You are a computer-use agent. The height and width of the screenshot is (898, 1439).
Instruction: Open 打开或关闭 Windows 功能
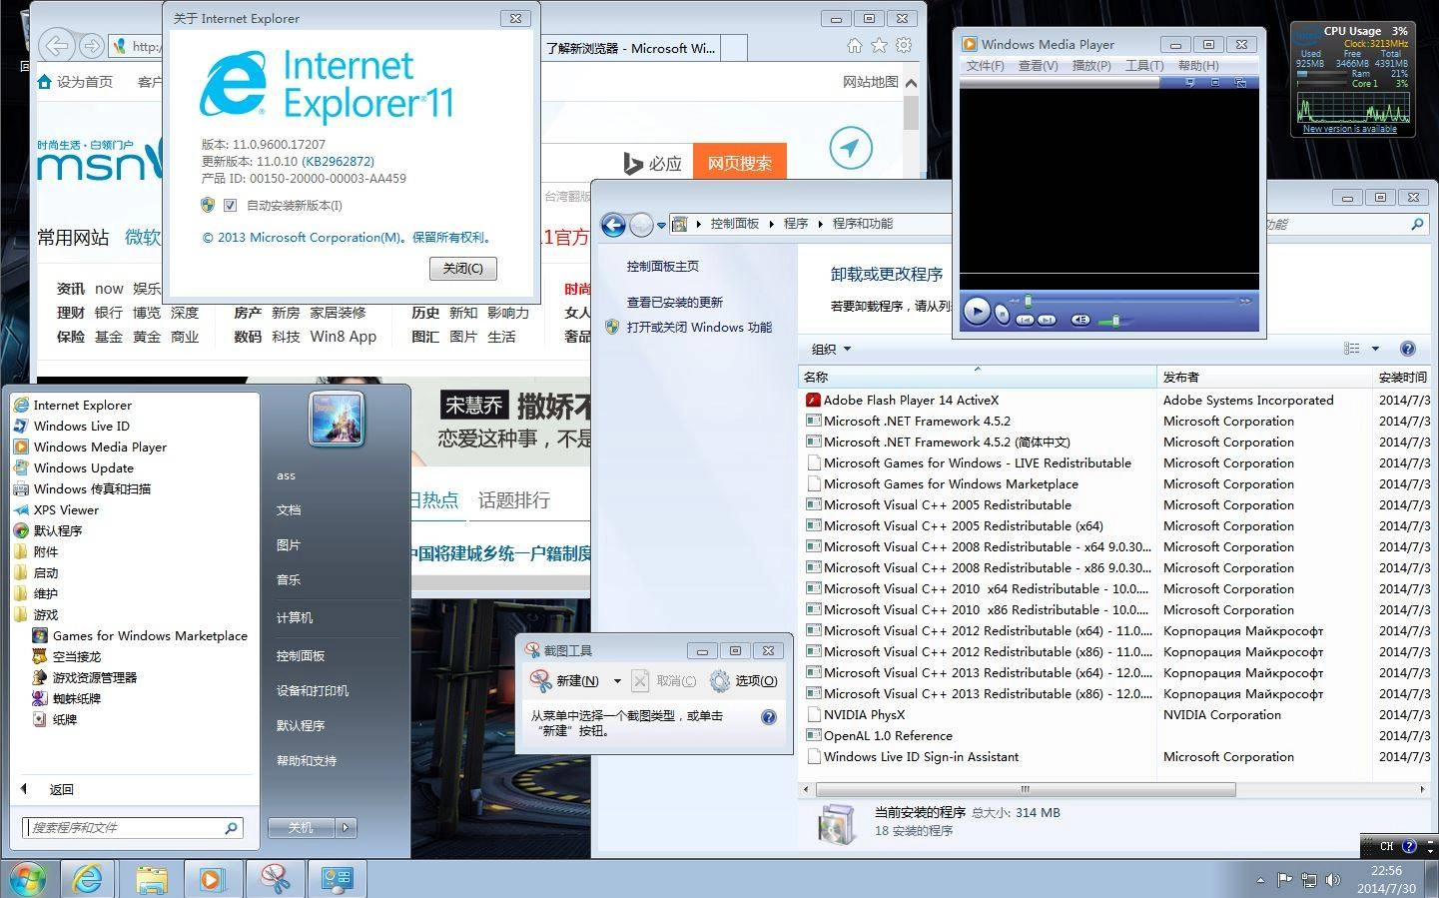[x=699, y=328]
